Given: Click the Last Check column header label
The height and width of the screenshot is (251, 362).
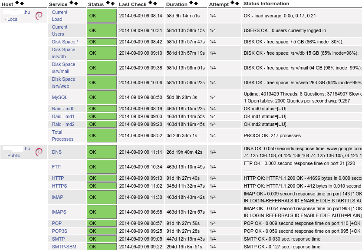Looking at the screenshot, I should coord(132,4).
